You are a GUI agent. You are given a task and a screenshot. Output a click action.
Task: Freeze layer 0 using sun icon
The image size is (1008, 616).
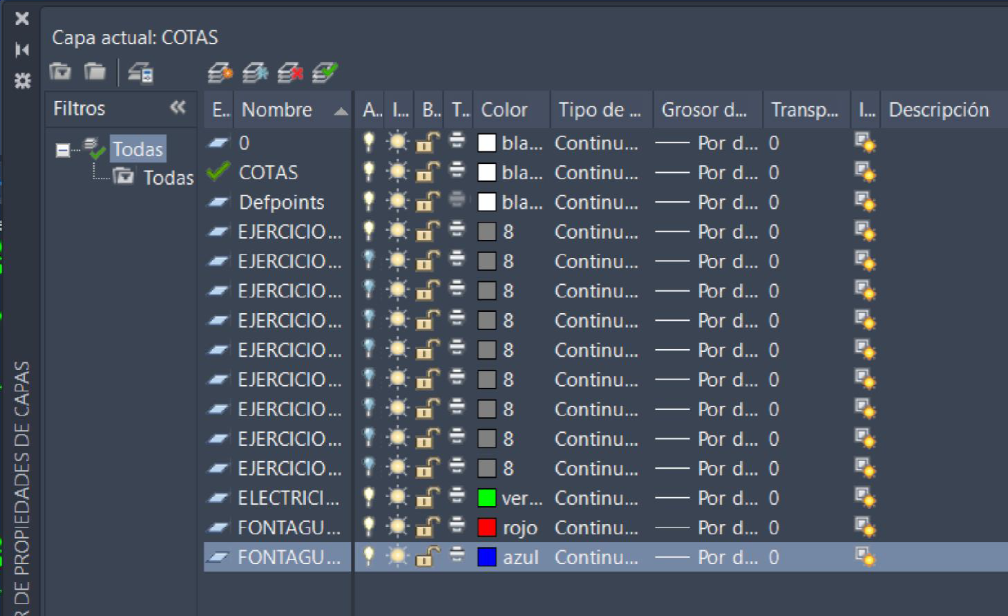coord(398,142)
